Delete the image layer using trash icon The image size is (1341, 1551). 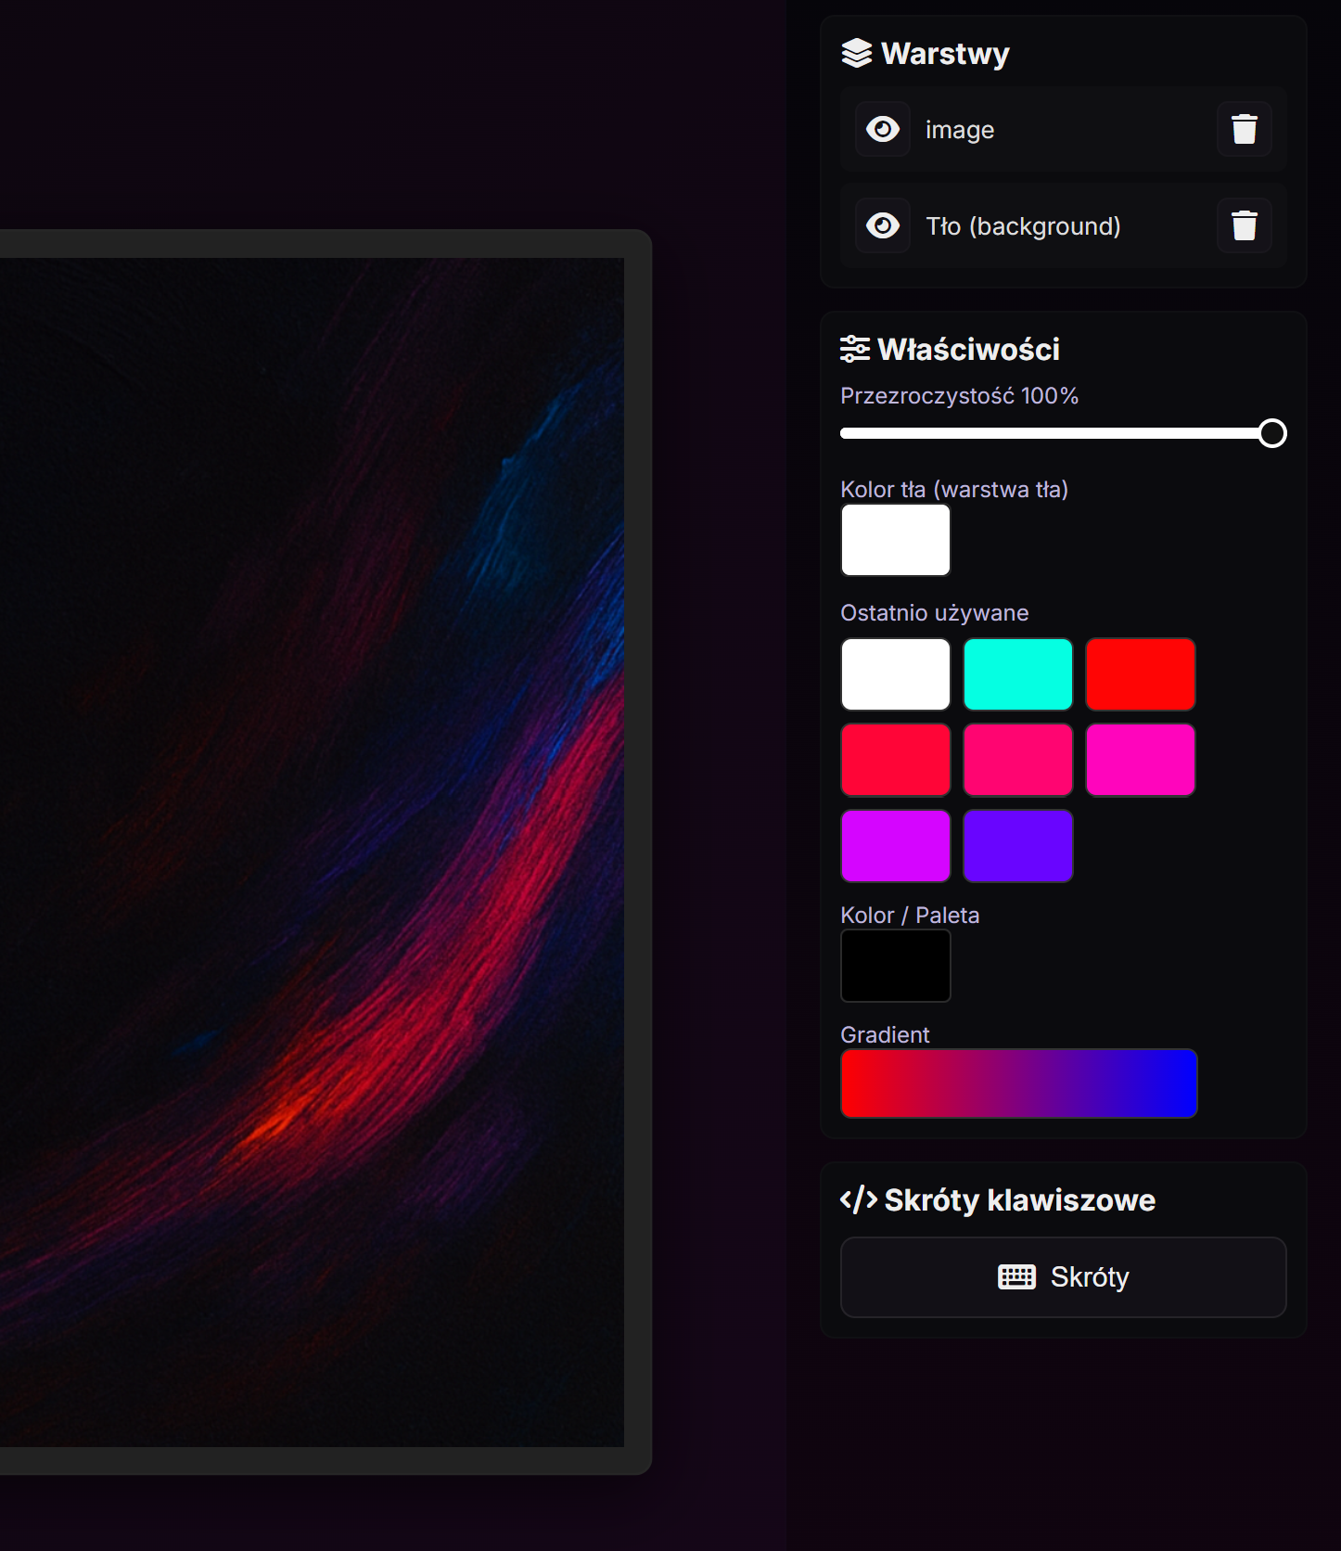1244,129
